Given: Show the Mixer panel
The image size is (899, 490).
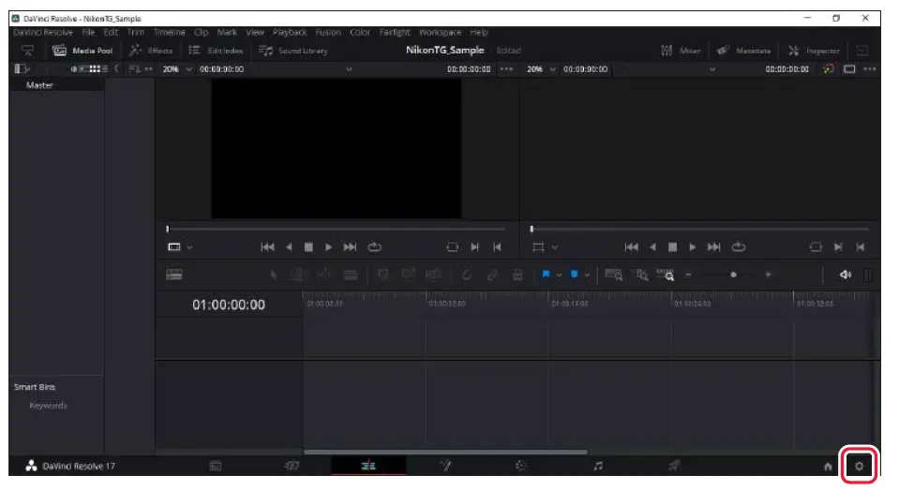Looking at the screenshot, I should click(682, 51).
